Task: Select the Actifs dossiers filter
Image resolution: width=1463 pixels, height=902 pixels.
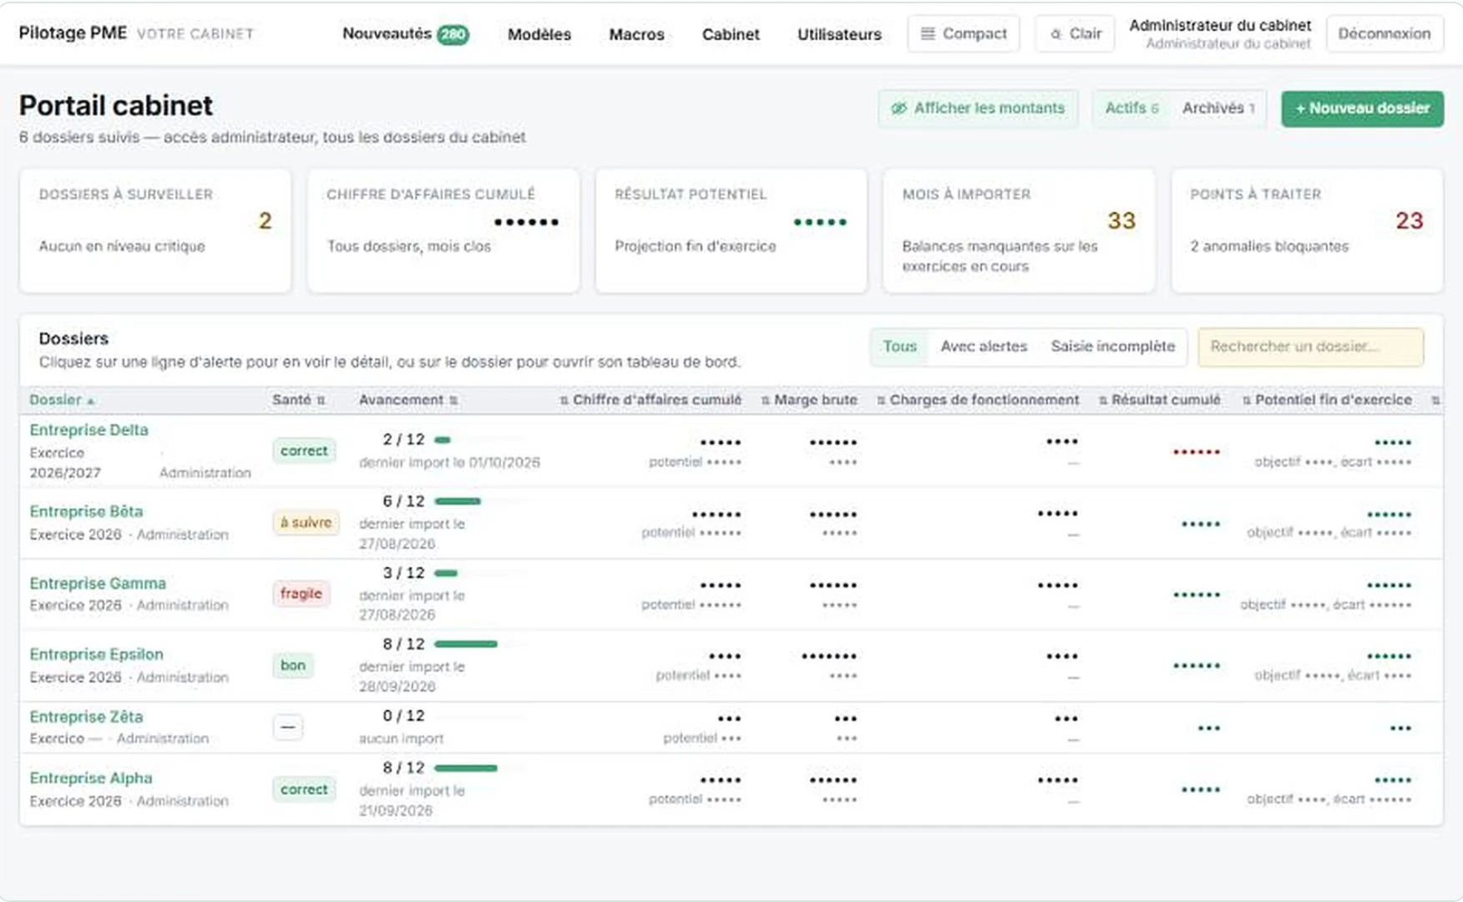Action: (x=1131, y=109)
